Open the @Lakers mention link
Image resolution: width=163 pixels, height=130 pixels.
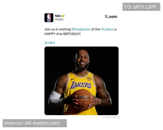[107, 29]
